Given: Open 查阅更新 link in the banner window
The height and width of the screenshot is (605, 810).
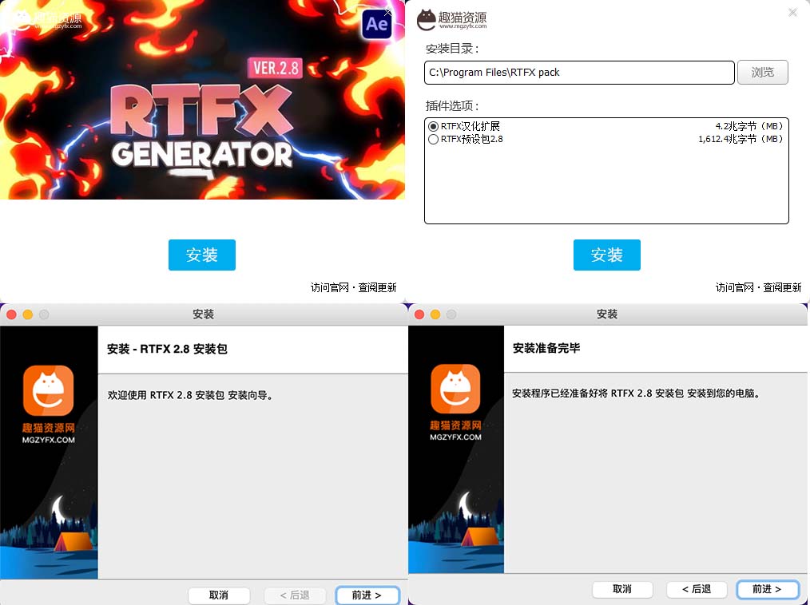Looking at the screenshot, I should coord(377,287).
